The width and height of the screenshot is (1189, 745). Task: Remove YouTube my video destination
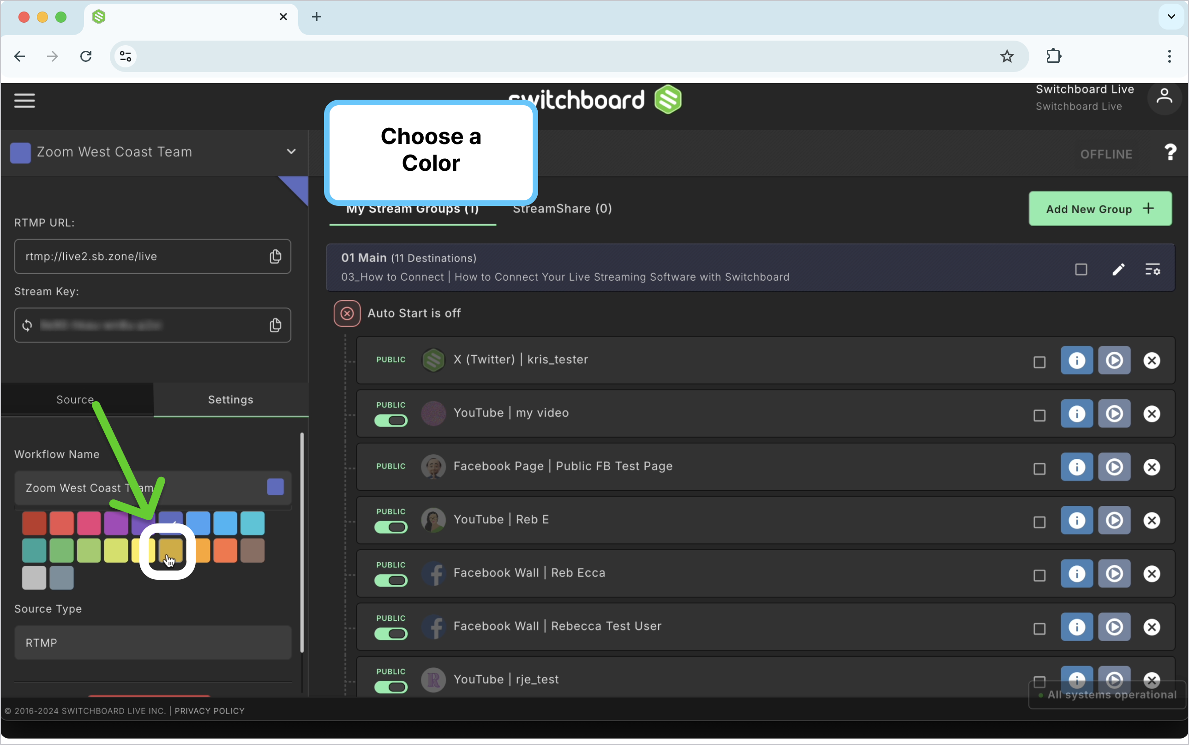coord(1151,414)
